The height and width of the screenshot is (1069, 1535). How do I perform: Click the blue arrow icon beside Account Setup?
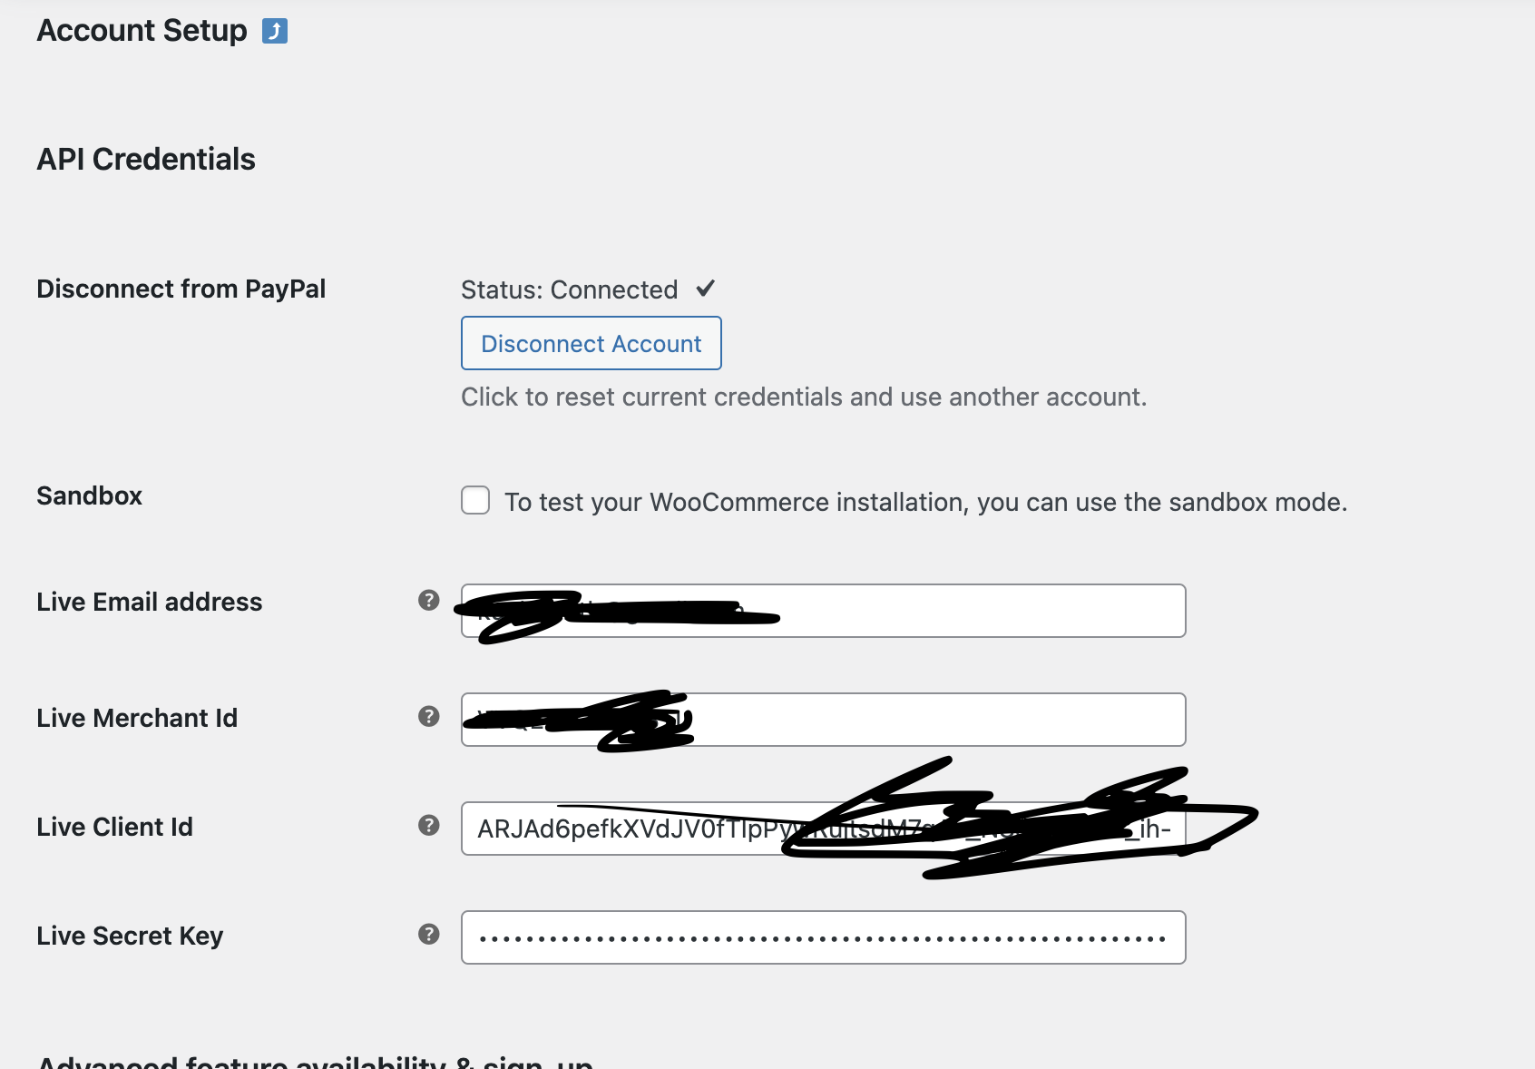tap(275, 30)
